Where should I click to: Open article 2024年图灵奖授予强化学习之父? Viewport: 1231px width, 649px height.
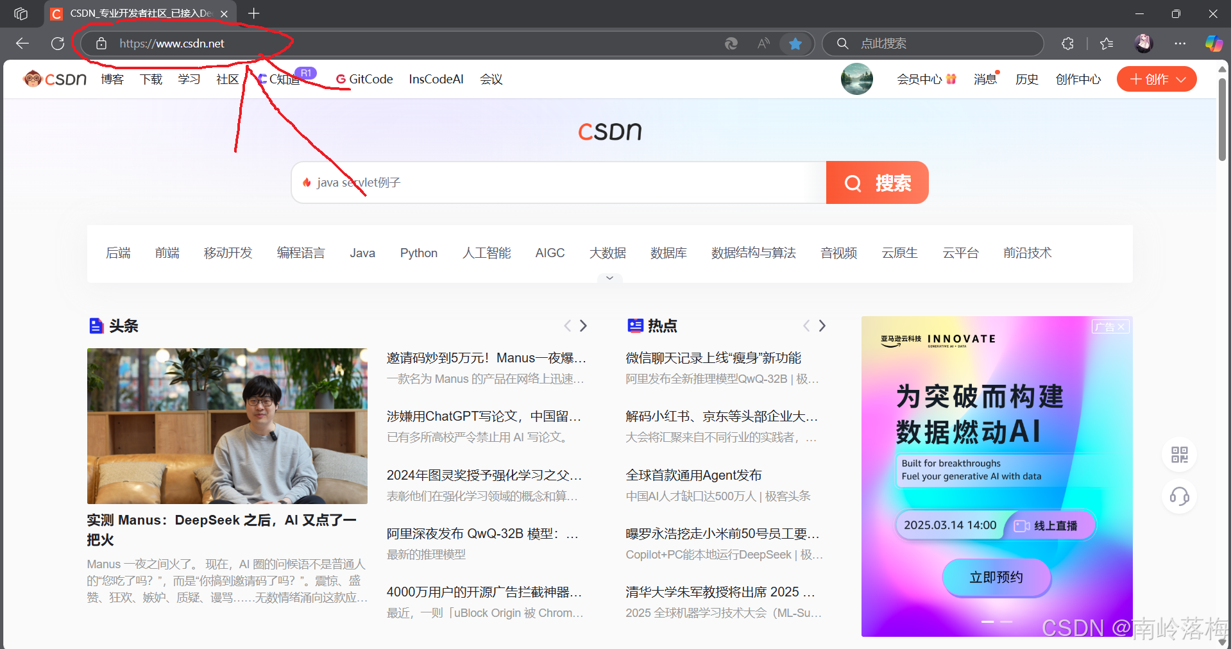pos(484,475)
